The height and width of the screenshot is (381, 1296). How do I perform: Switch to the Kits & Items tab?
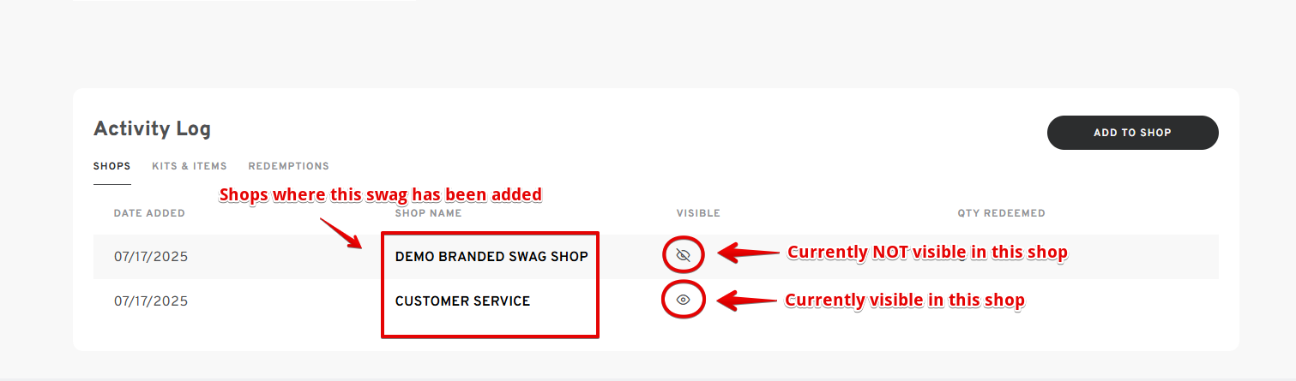190,166
